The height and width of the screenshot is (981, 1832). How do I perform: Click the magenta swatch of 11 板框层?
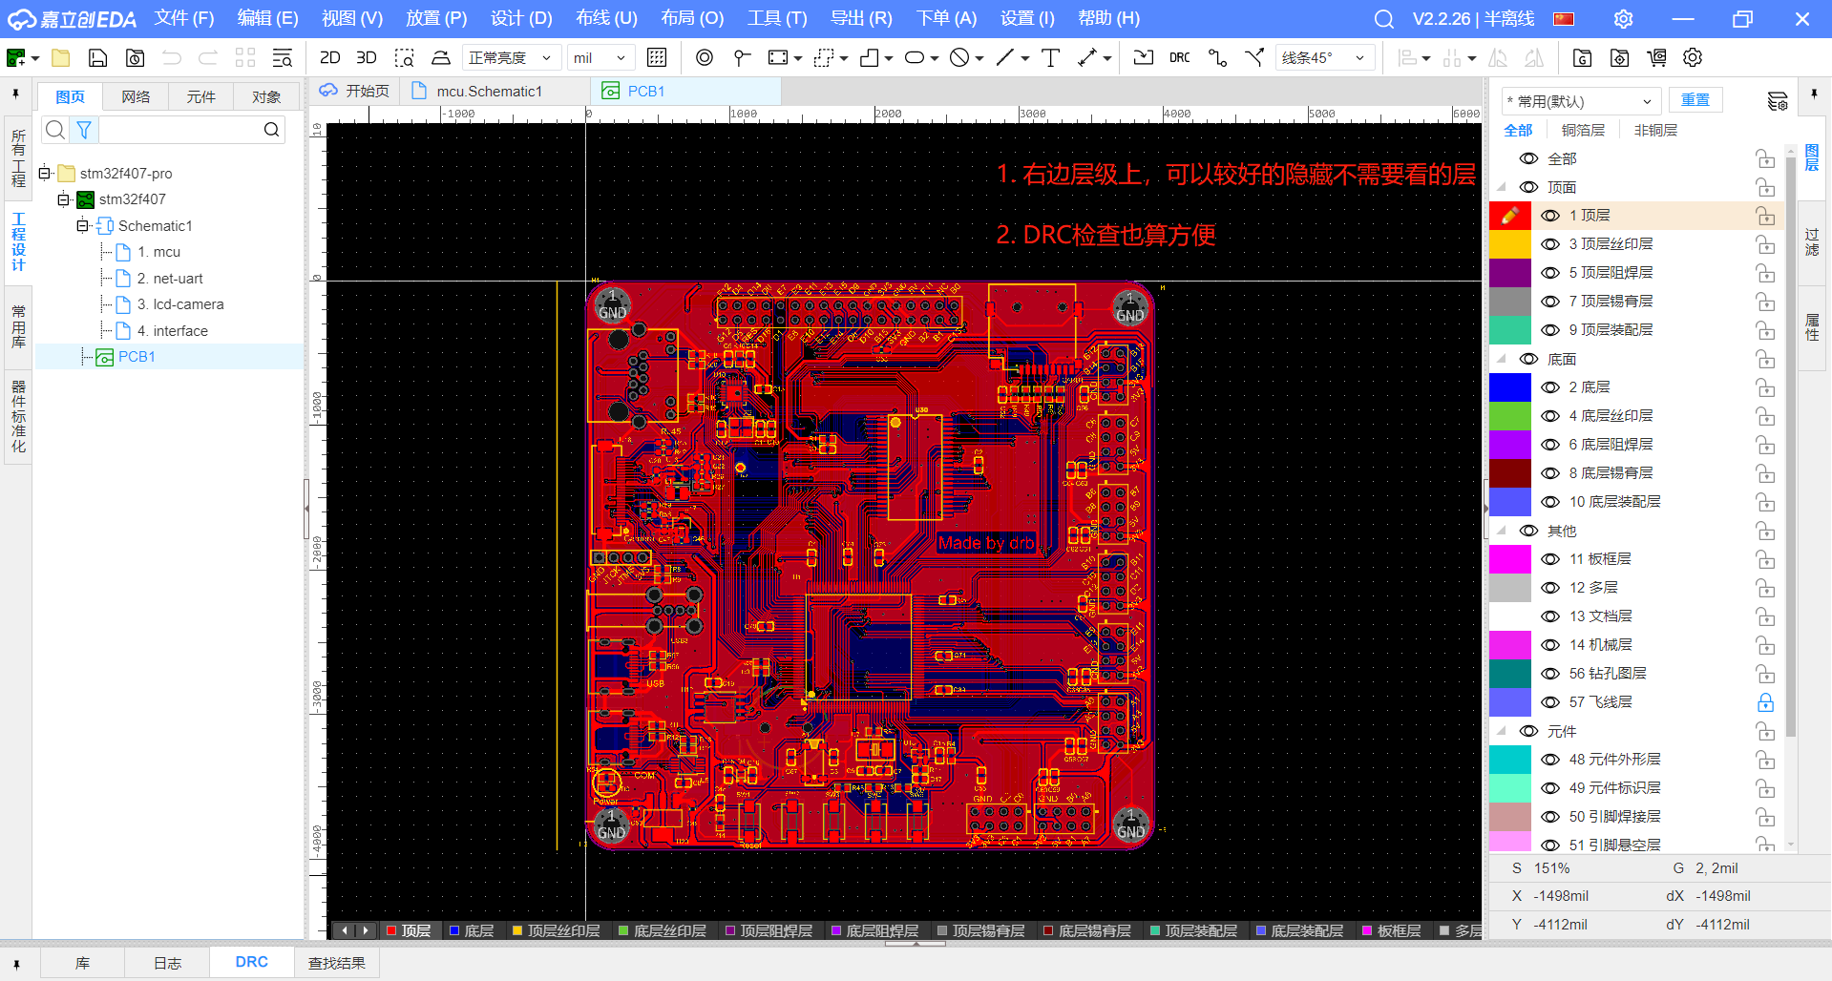[x=1509, y=559]
